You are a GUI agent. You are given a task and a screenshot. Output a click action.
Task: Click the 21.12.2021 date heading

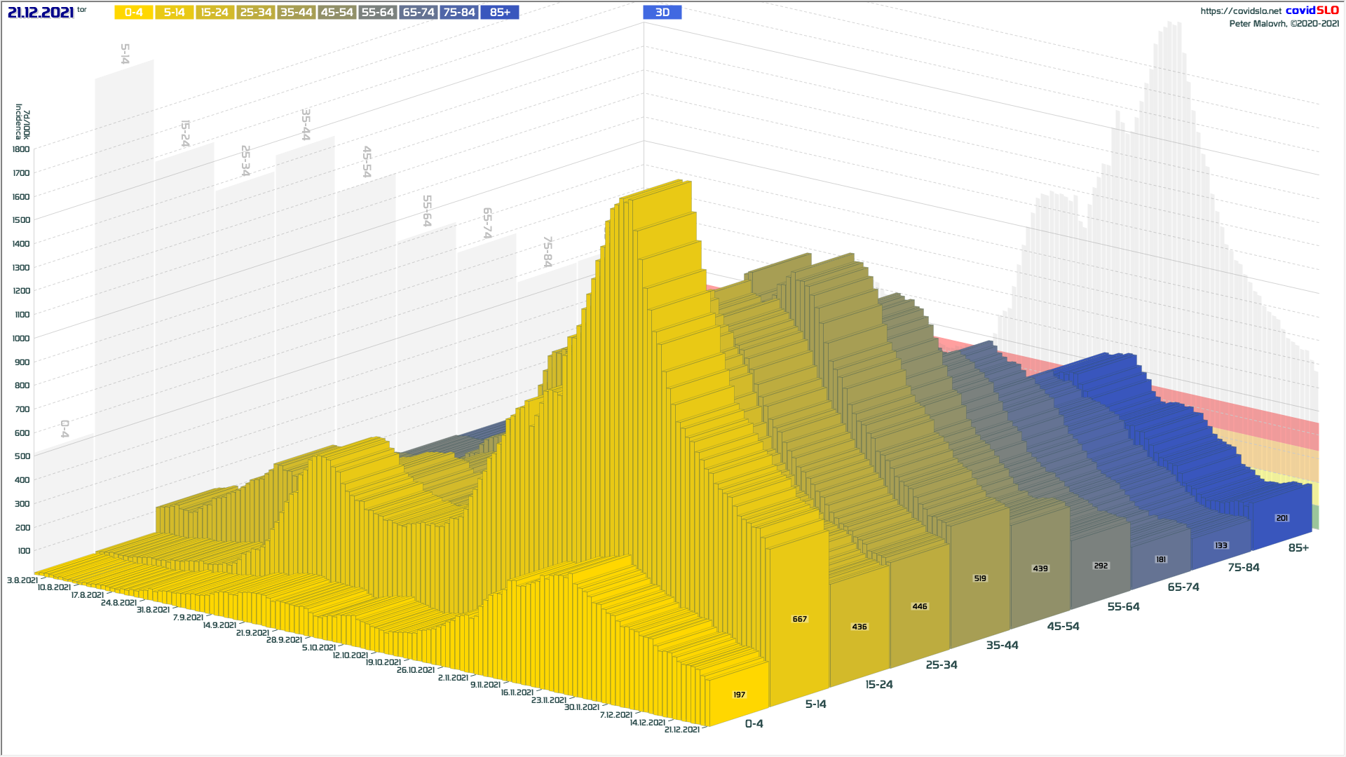[x=41, y=13]
